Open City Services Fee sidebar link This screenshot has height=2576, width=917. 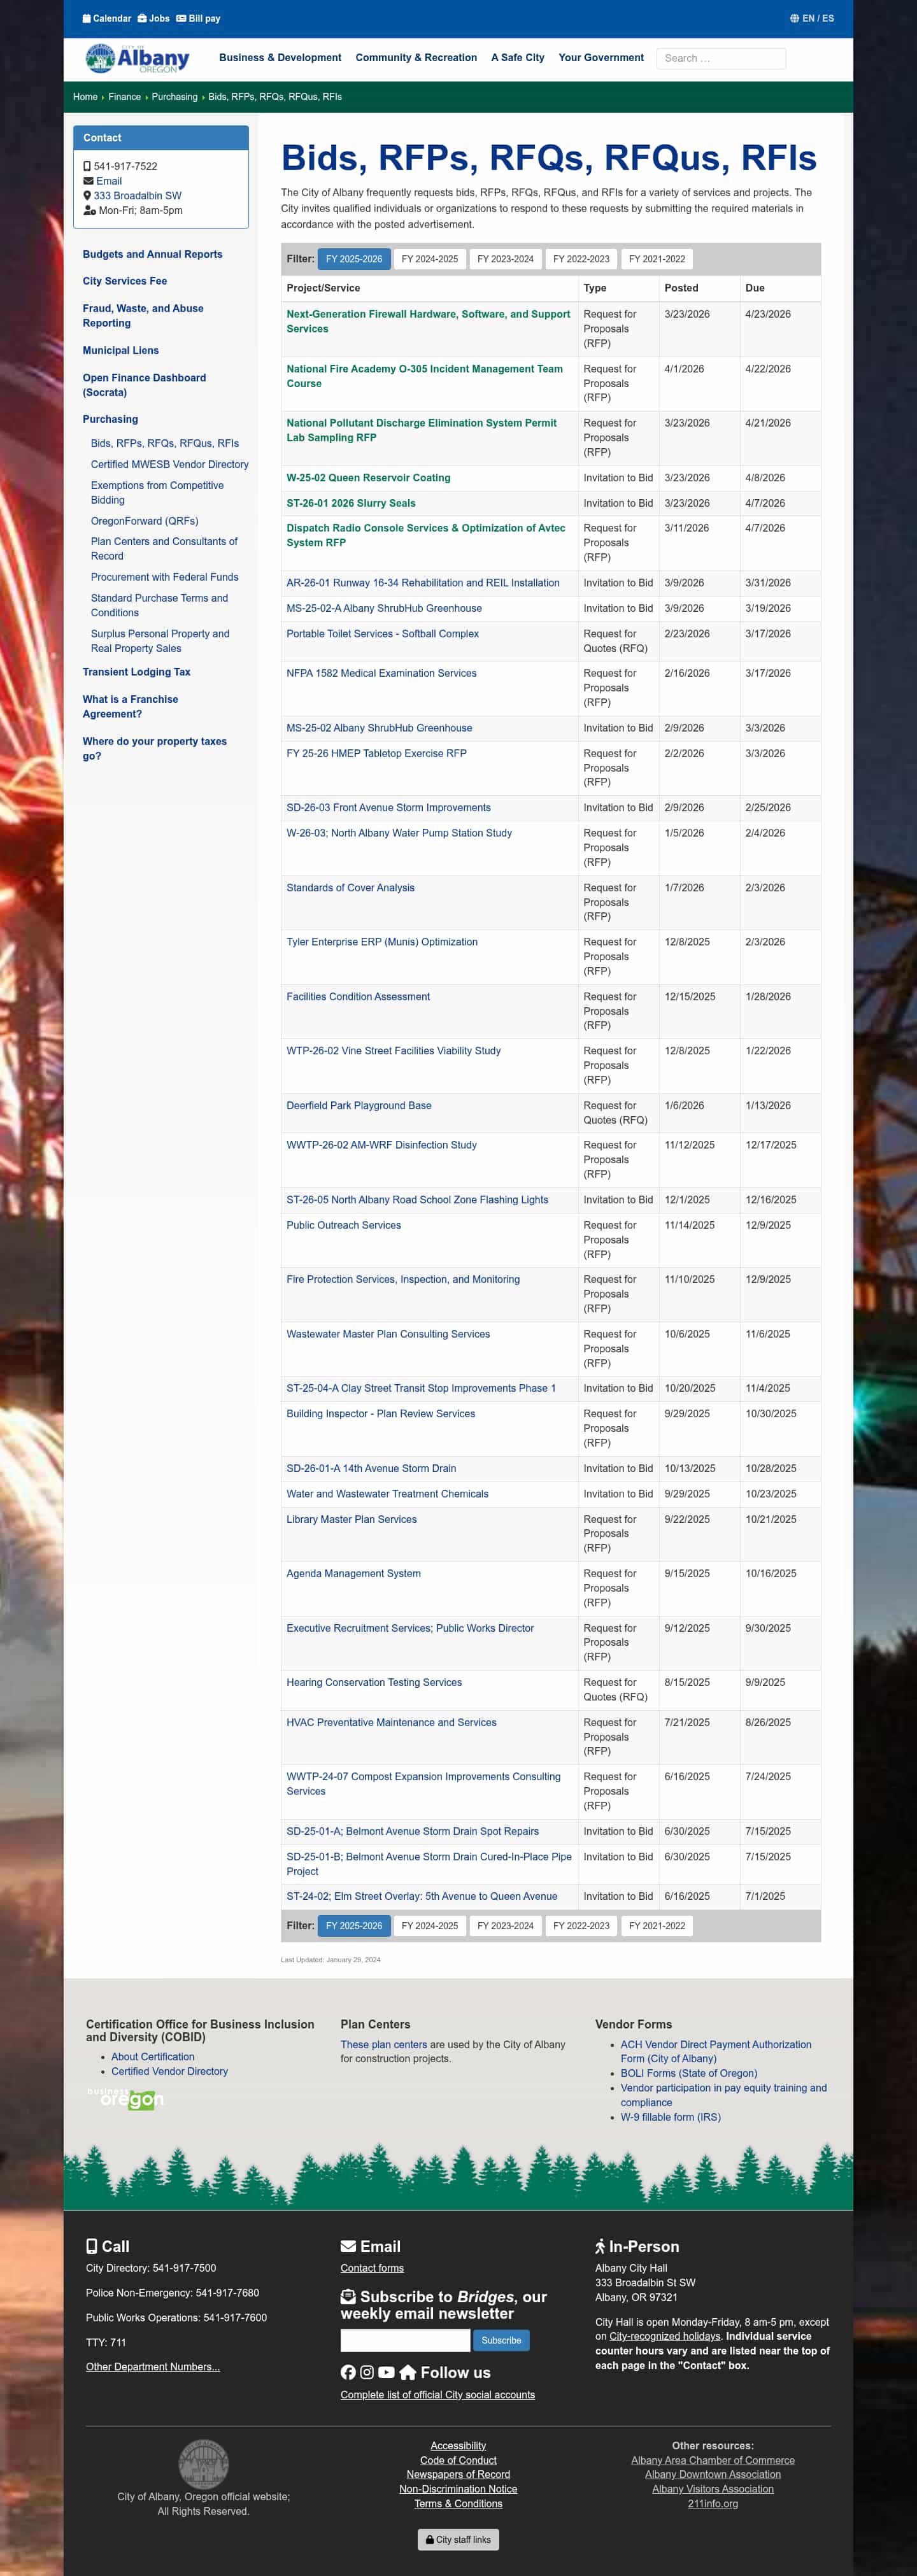(x=125, y=281)
